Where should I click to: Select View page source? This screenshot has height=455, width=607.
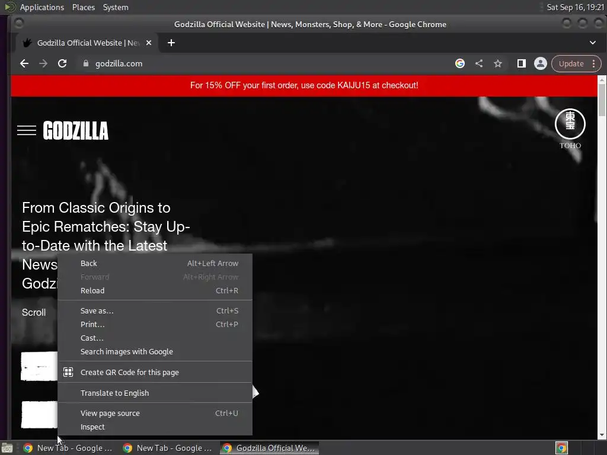155,413
